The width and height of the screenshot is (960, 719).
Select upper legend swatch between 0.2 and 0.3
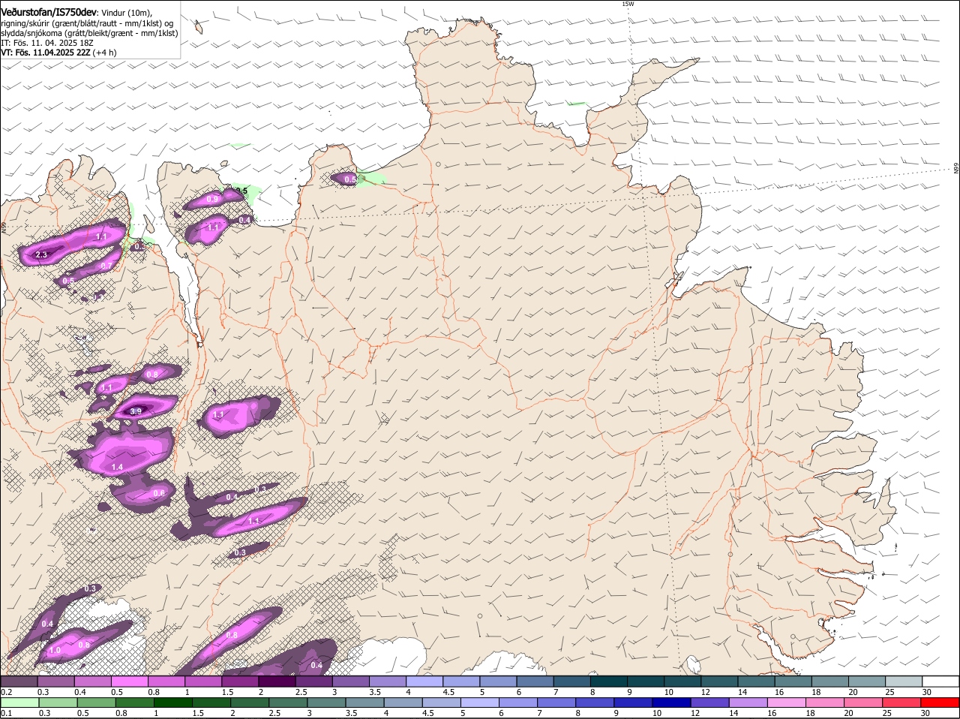(x=19, y=681)
